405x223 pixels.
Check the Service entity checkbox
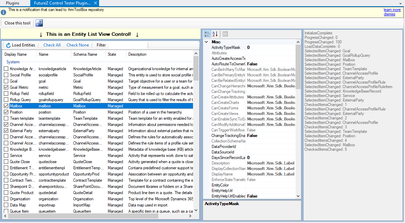pos(6,156)
